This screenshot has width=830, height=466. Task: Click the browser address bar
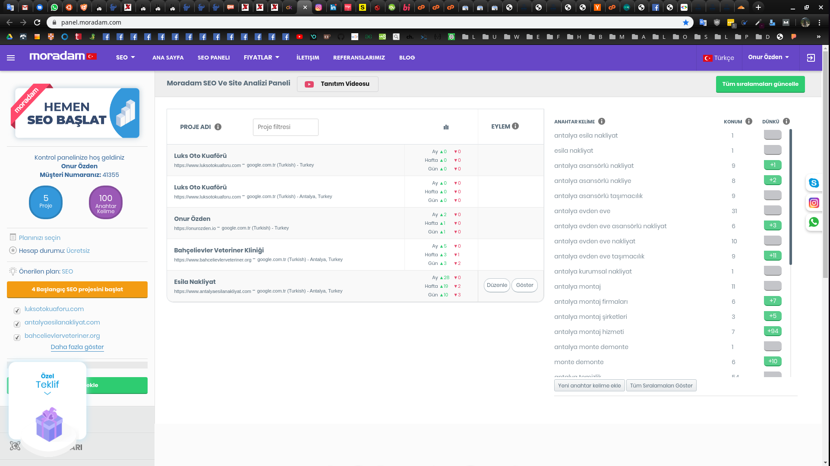click(363, 22)
